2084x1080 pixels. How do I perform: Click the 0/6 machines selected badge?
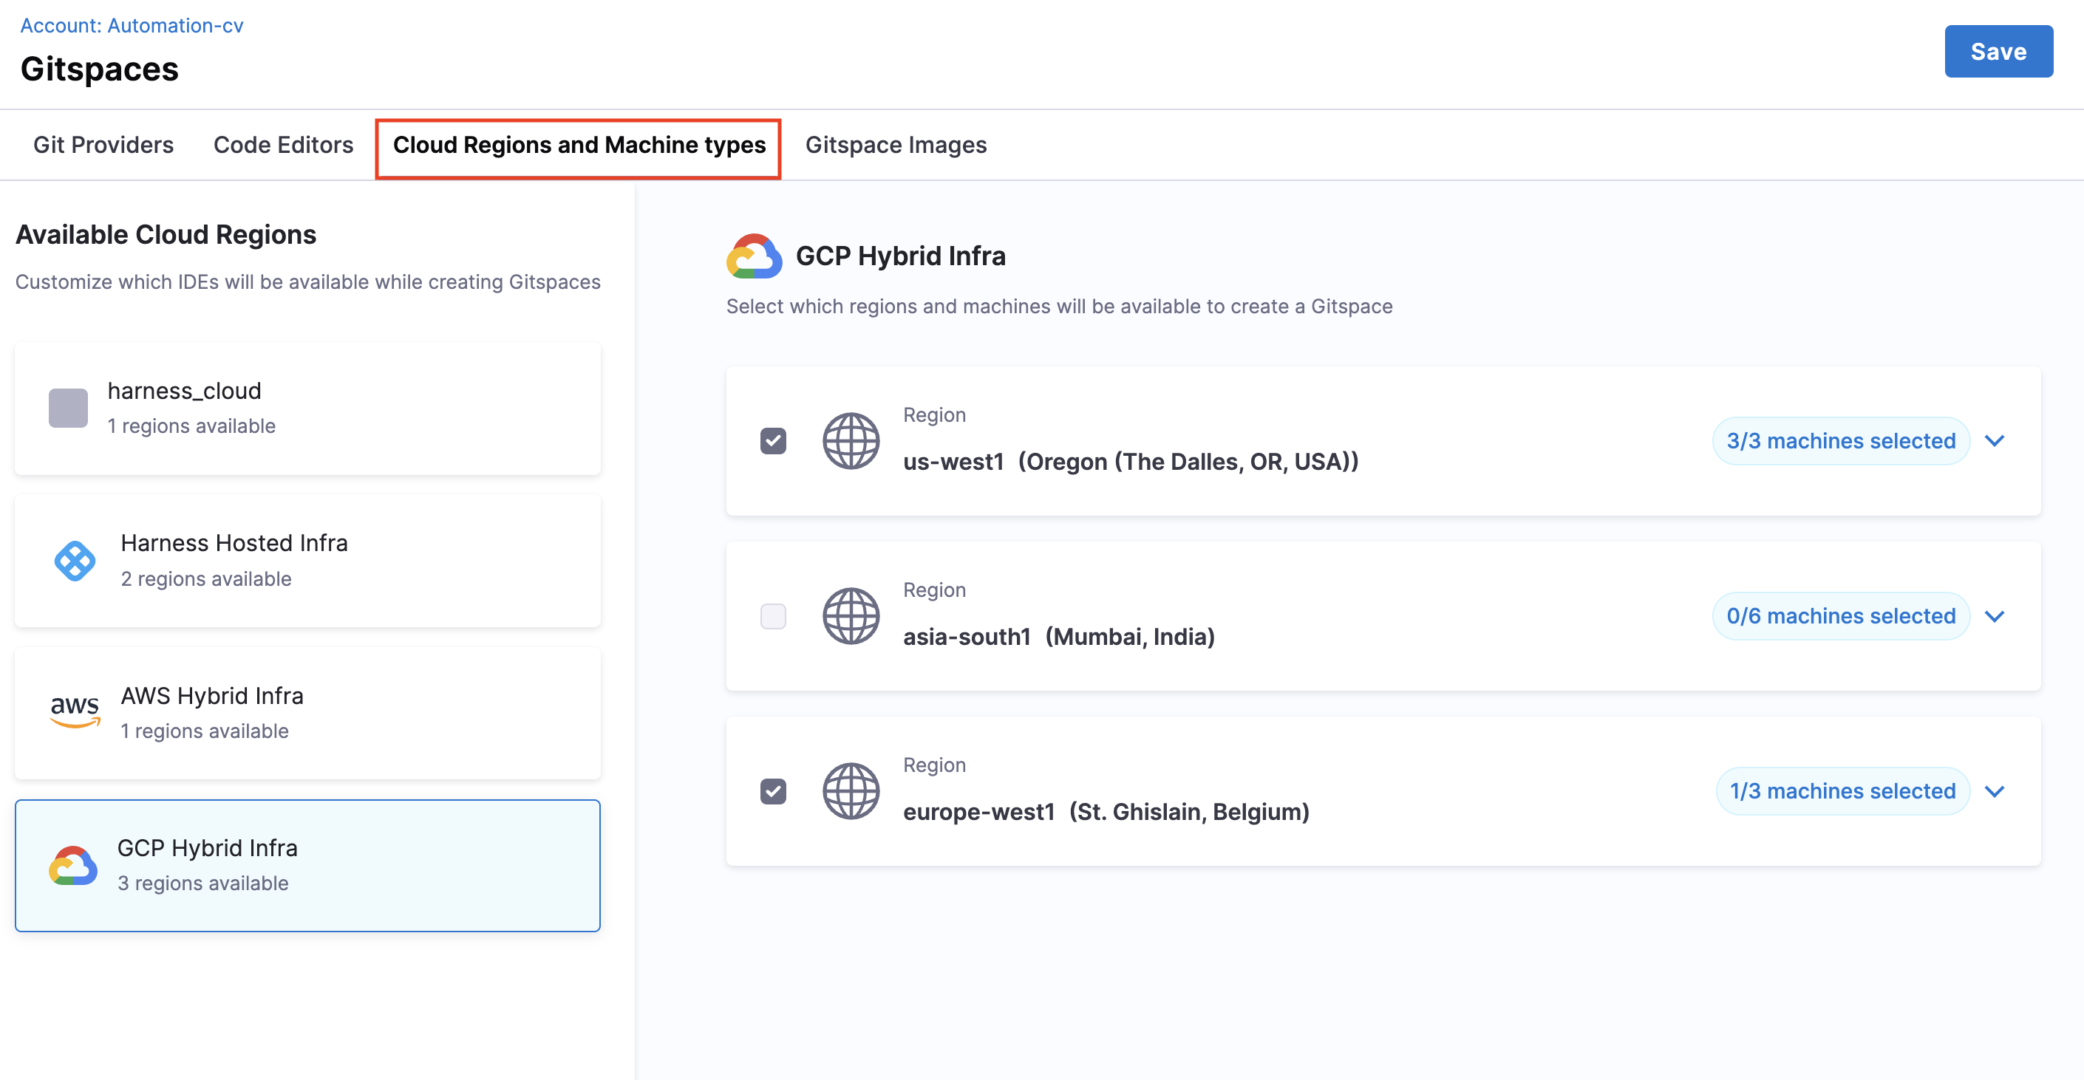point(1840,616)
